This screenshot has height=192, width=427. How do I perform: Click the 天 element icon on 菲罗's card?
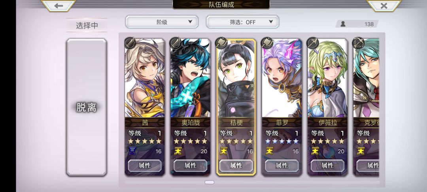[x=269, y=151]
